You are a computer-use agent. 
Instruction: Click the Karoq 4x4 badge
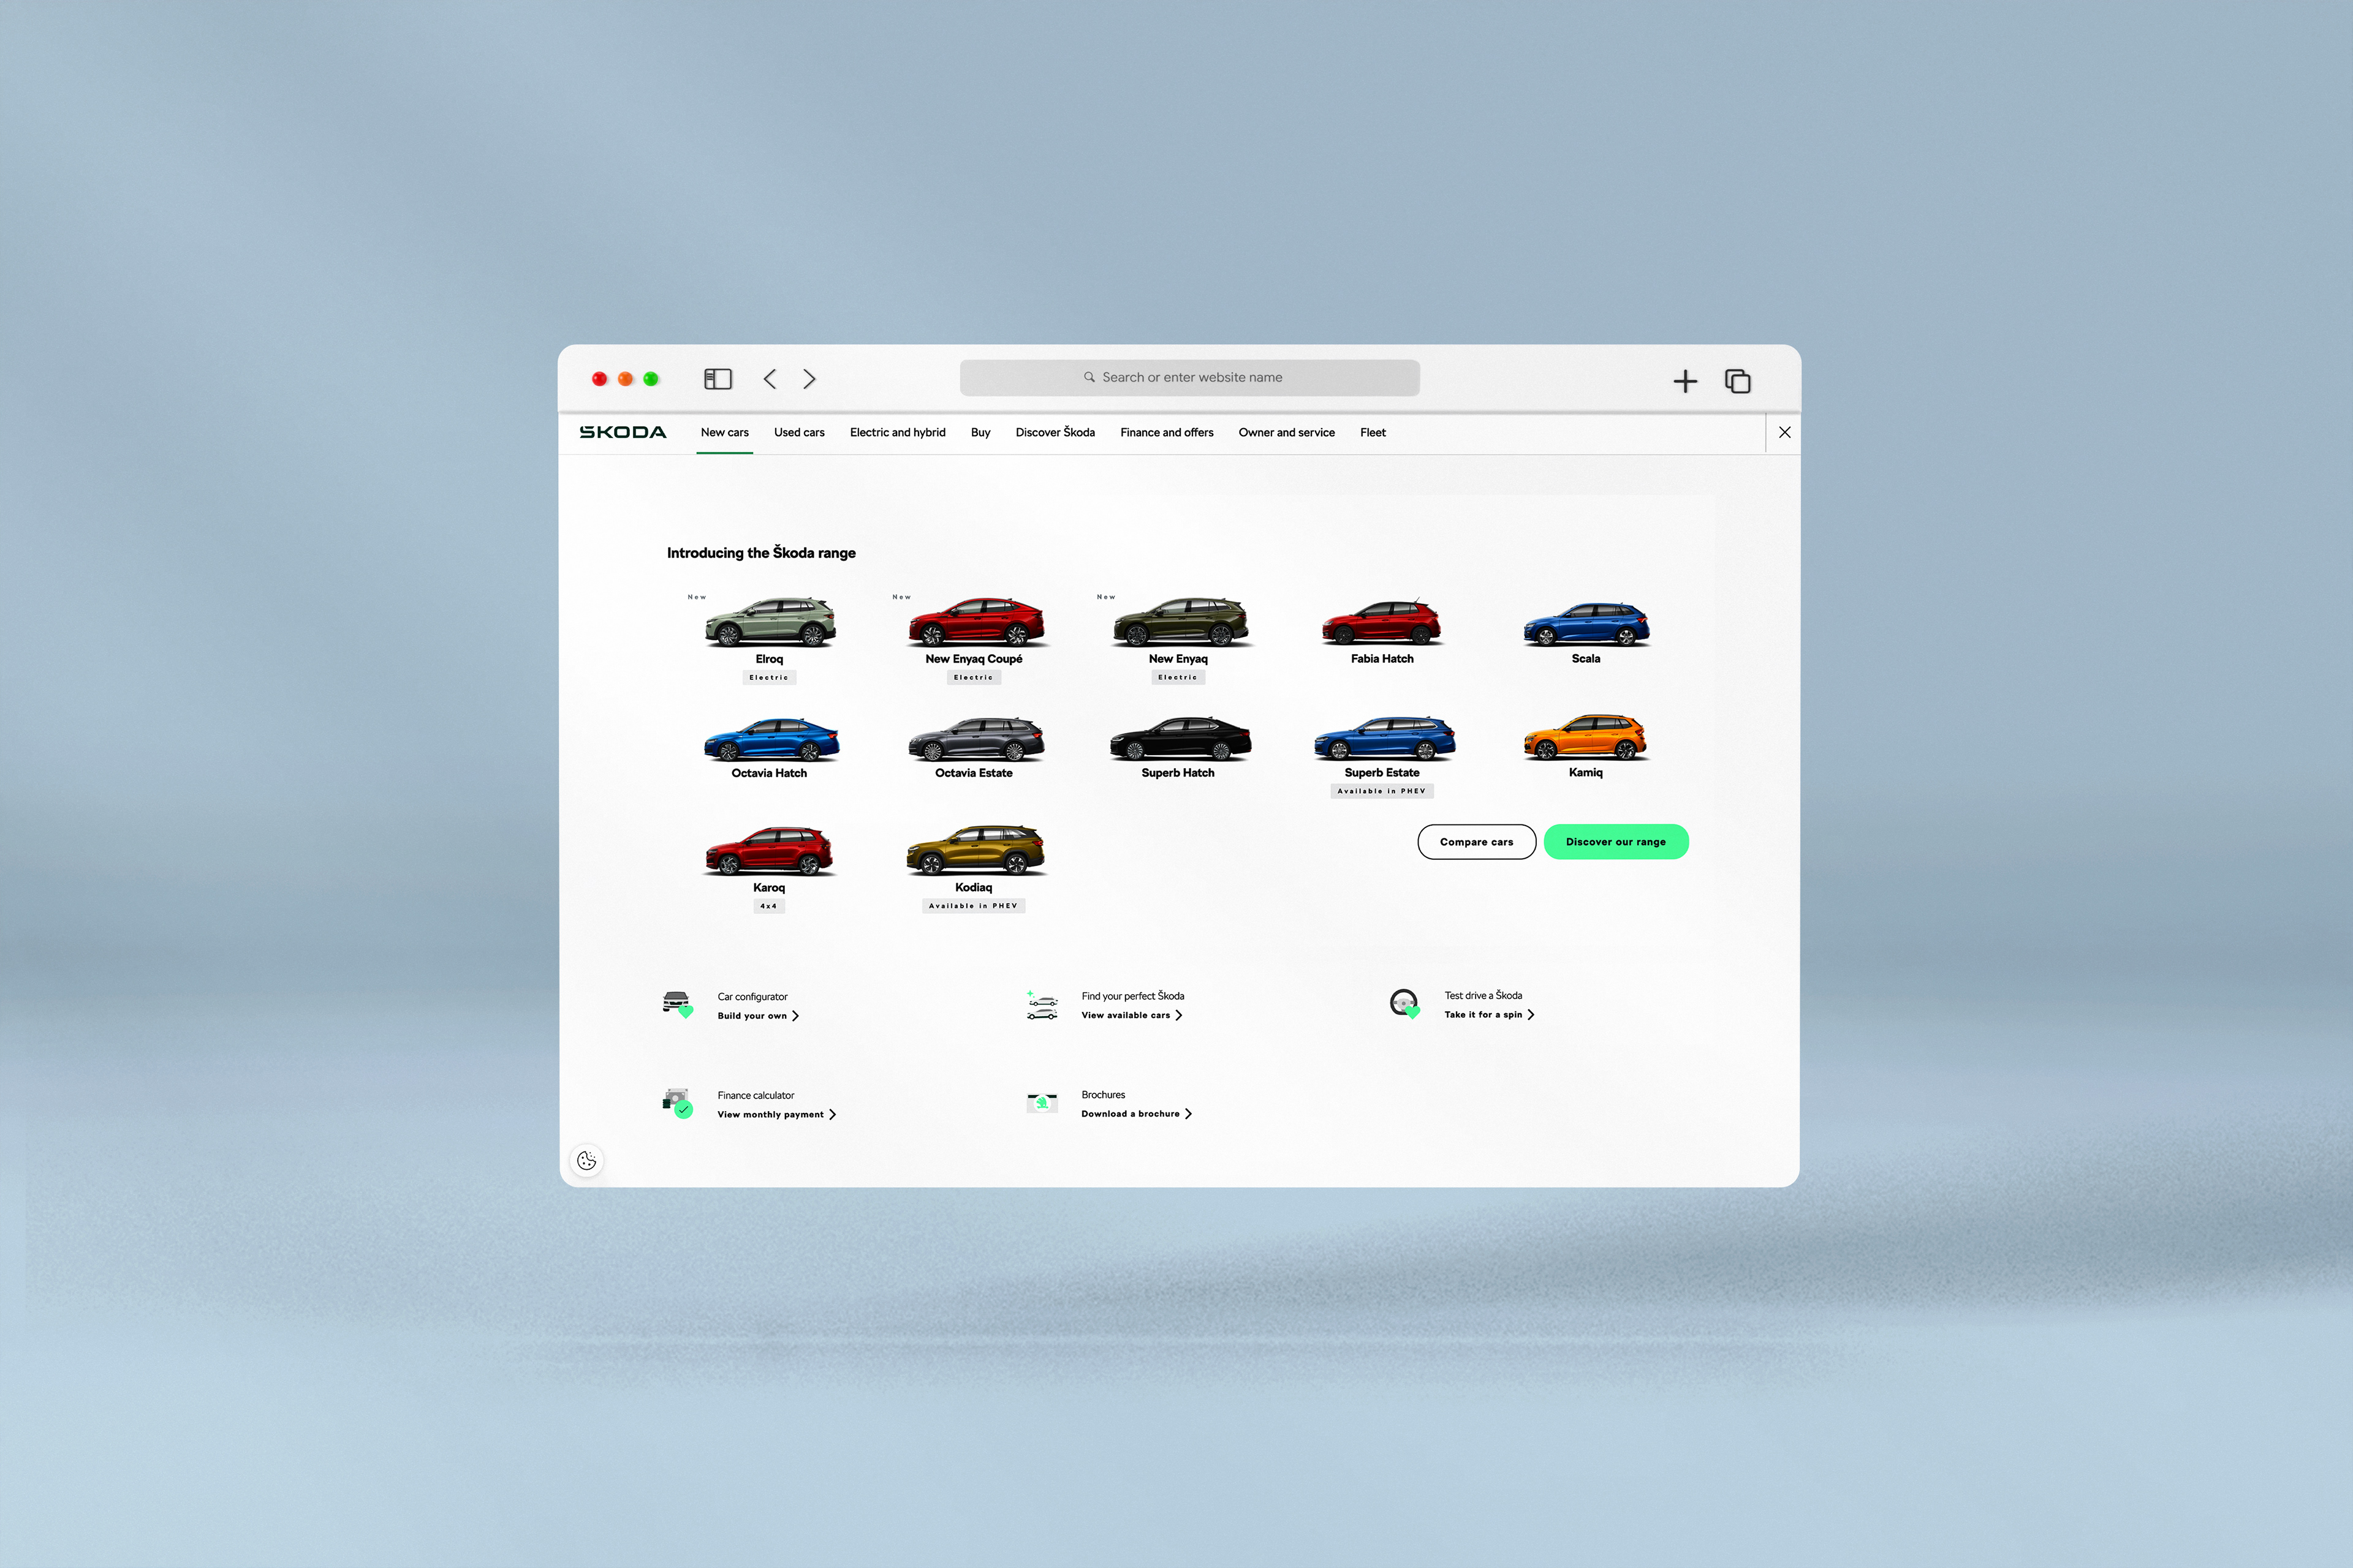click(768, 906)
